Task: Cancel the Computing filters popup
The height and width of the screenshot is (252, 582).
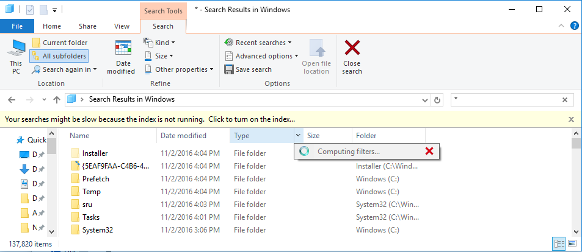Action: click(429, 152)
